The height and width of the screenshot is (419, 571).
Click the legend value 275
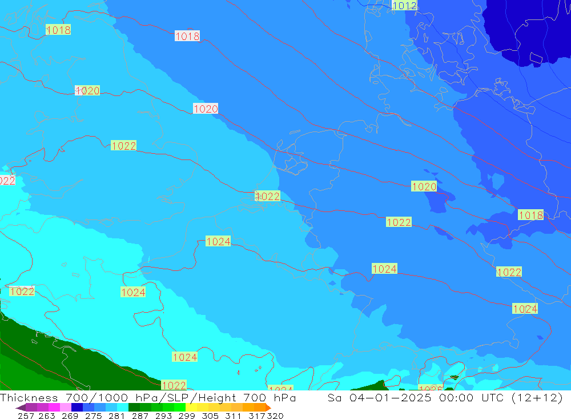(x=93, y=416)
